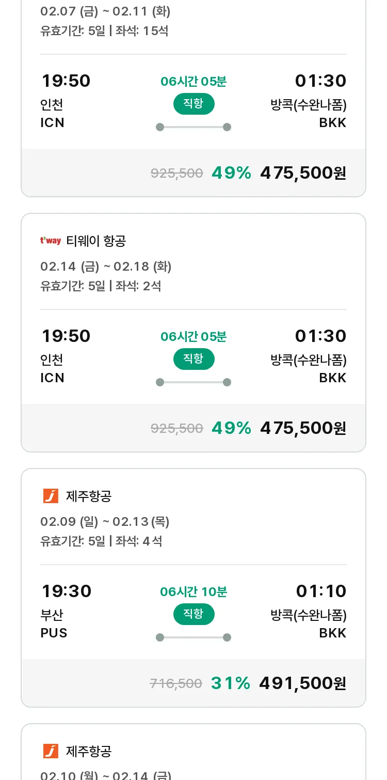Click the route line on the 티웨이 항공 card
Screen dimensions: 387x780
tap(193, 382)
